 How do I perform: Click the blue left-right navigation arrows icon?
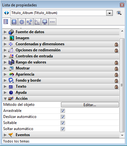[6, 13]
